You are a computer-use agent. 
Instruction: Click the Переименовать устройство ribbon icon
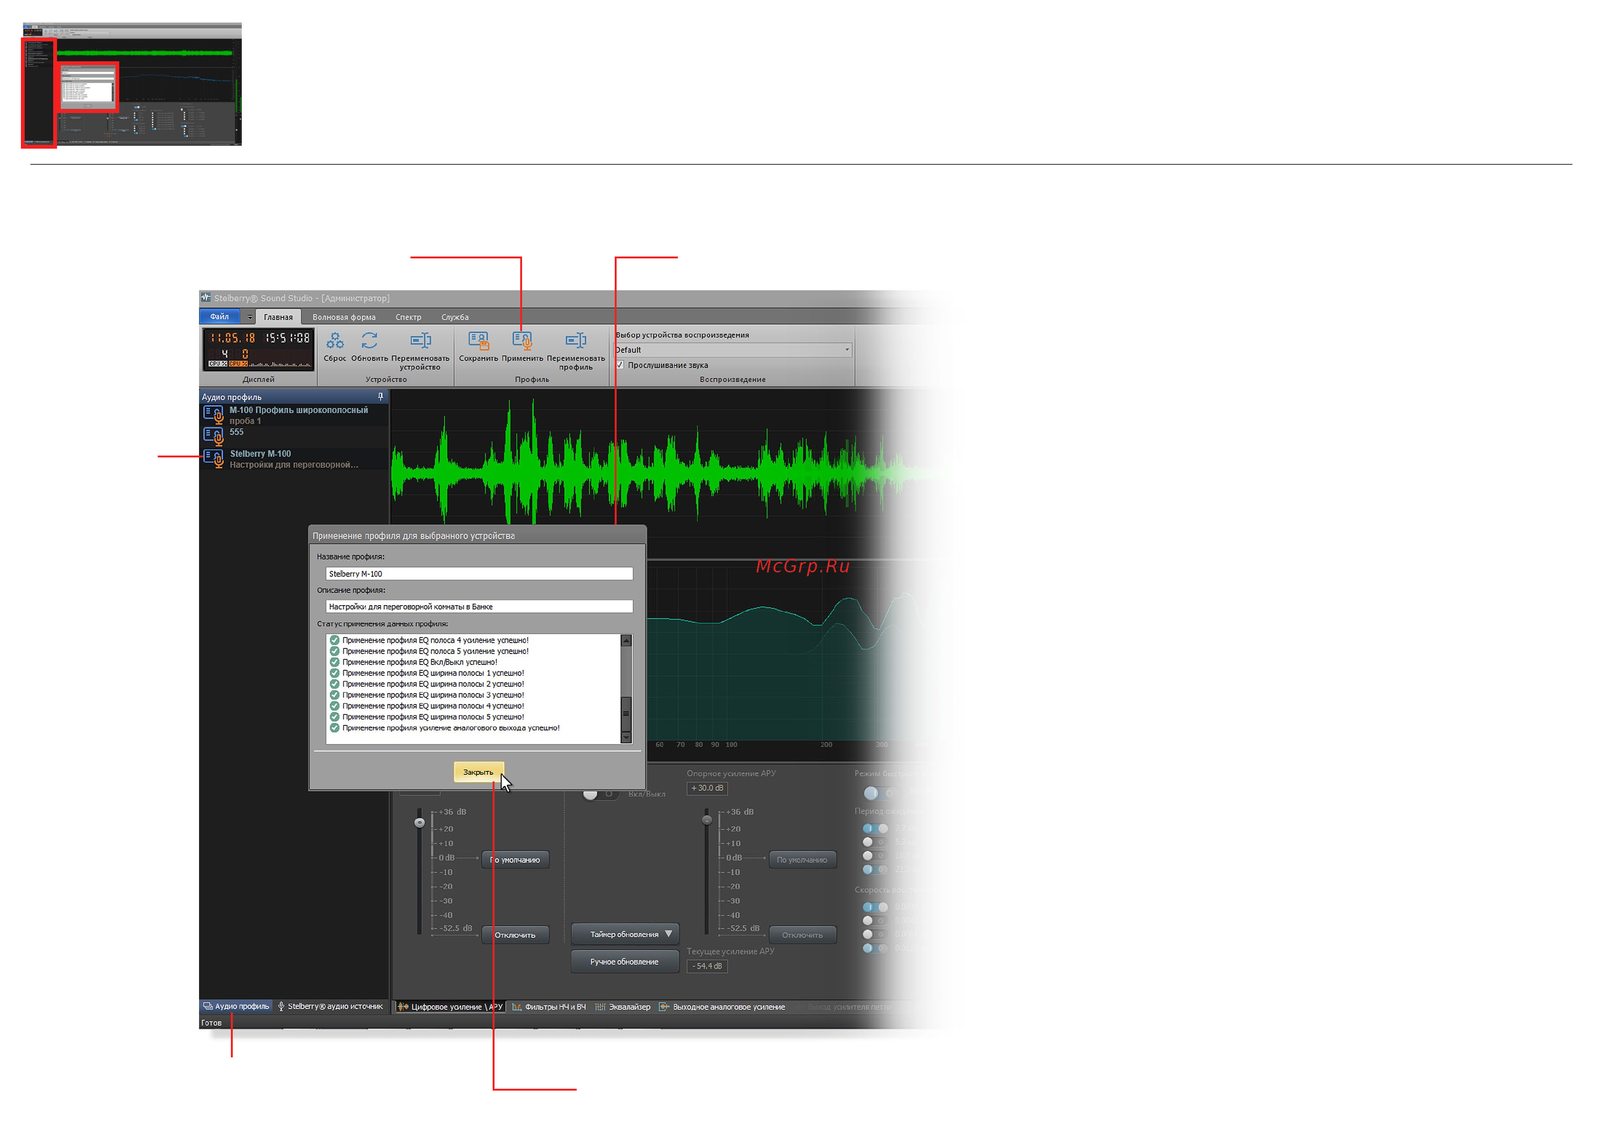[x=420, y=341]
